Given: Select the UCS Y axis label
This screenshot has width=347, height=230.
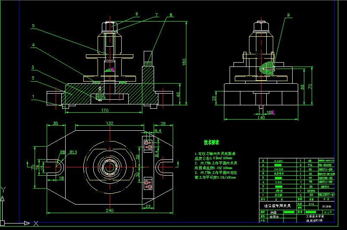Looking at the screenshot, I should (x=3, y=190).
